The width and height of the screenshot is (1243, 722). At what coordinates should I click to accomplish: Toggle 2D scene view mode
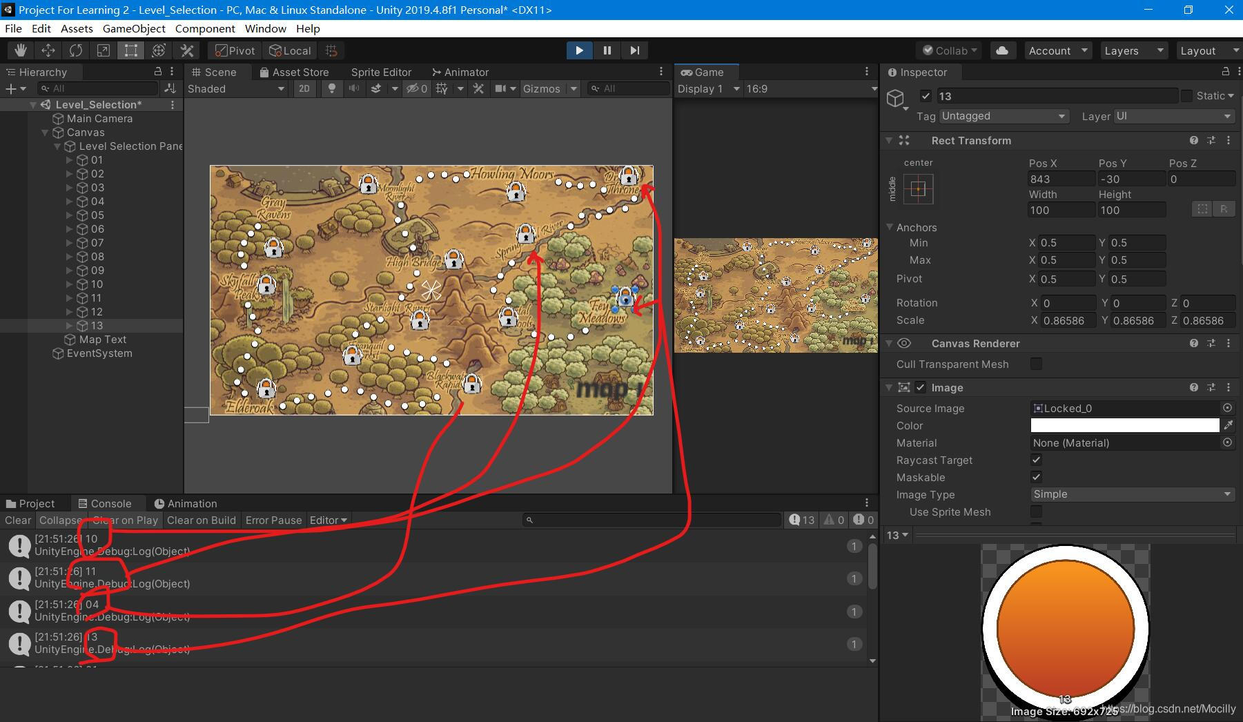coord(304,88)
